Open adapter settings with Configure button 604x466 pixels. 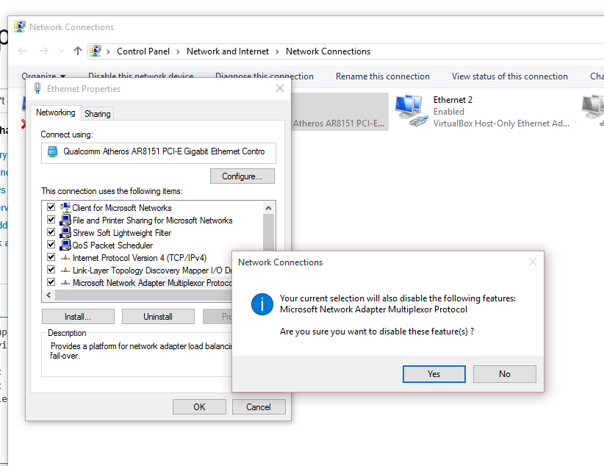[242, 176]
